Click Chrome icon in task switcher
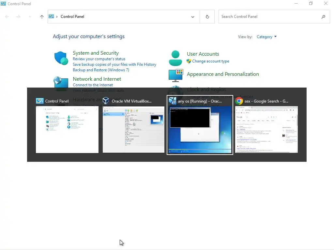The width and height of the screenshot is (334, 250). 239,101
